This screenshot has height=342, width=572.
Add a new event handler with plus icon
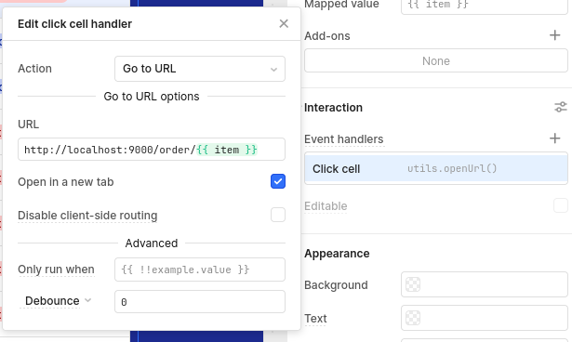554,138
